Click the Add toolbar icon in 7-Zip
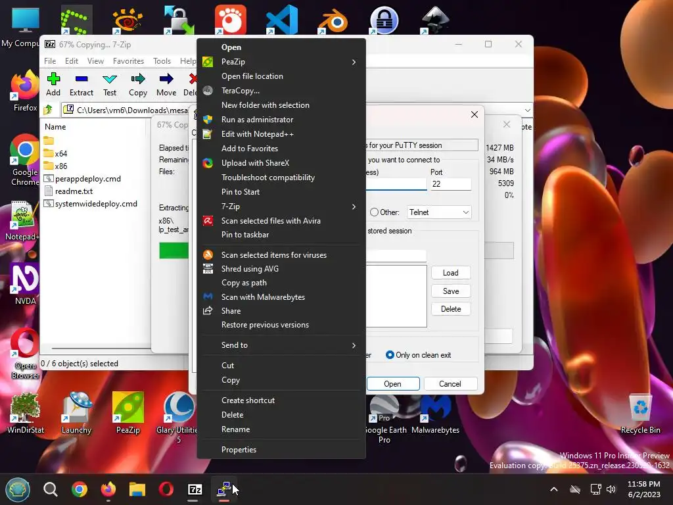This screenshot has width=673, height=505. click(x=53, y=84)
